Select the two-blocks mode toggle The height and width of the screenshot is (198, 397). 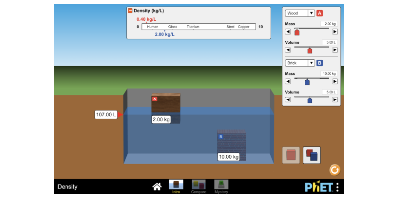pos(312,155)
